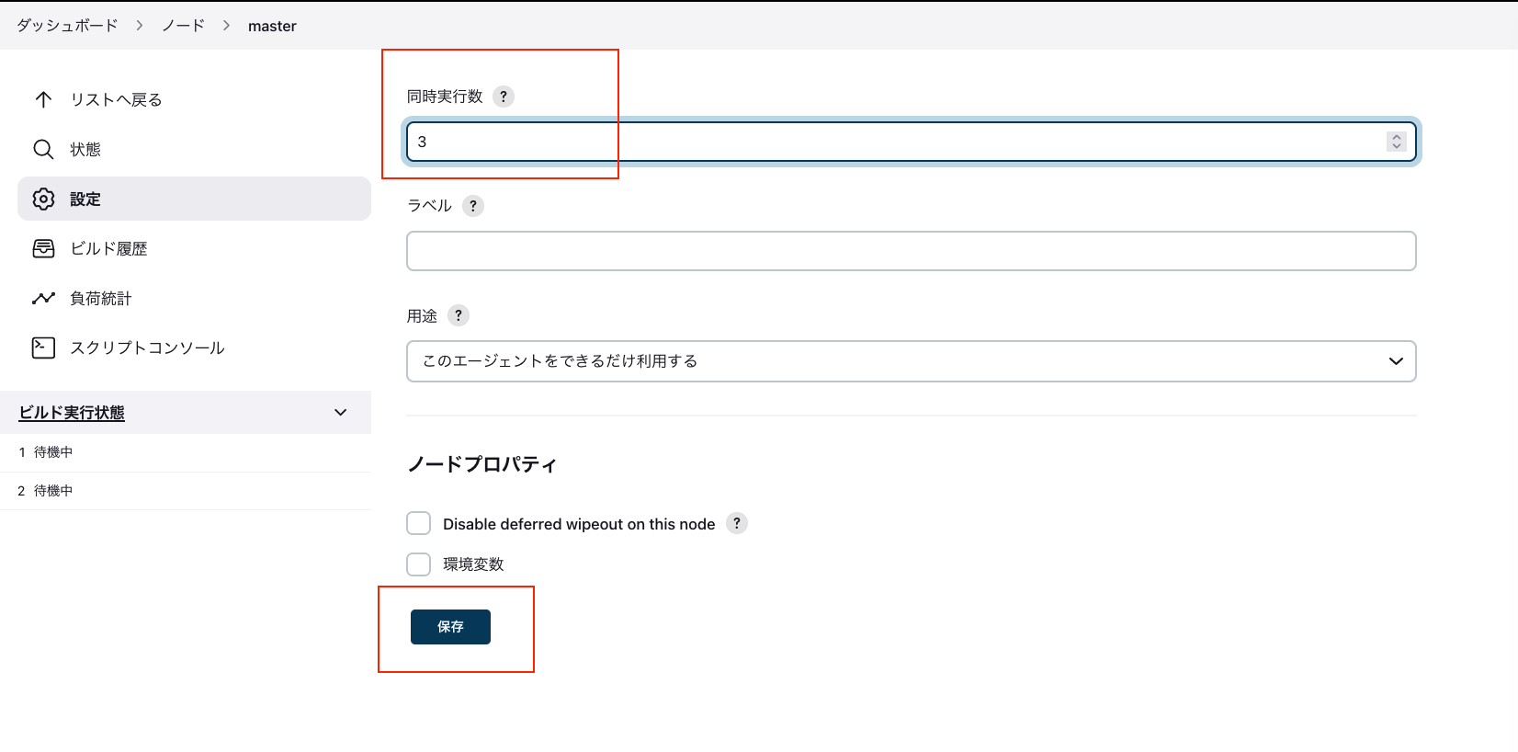
Task: Click executor row 1 待機中
Action: pos(186,452)
